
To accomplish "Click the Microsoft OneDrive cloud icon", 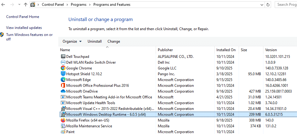I will (63, 91).
